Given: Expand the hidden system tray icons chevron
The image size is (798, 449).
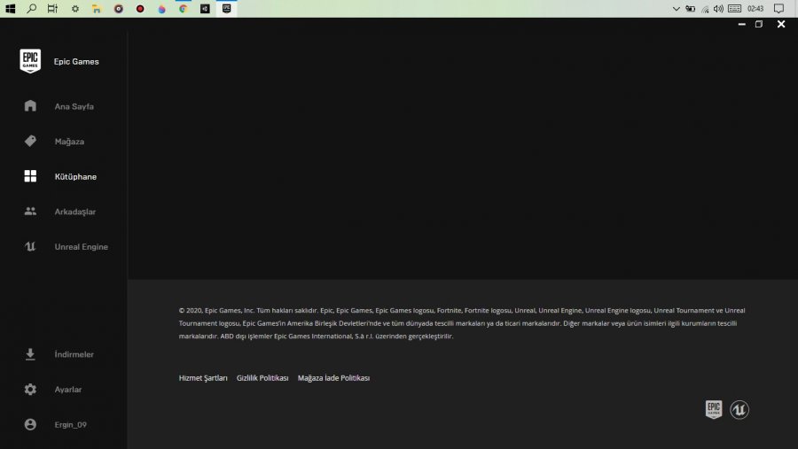Looking at the screenshot, I should pyautogui.click(x=676, y=9).
